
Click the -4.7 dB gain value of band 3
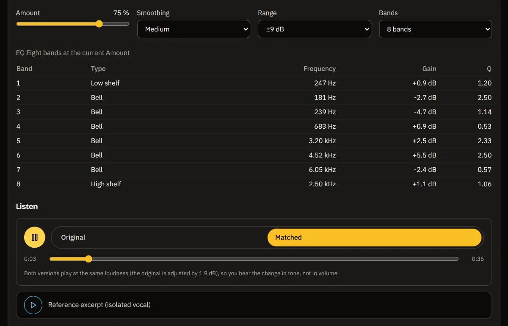click(424, 112)
